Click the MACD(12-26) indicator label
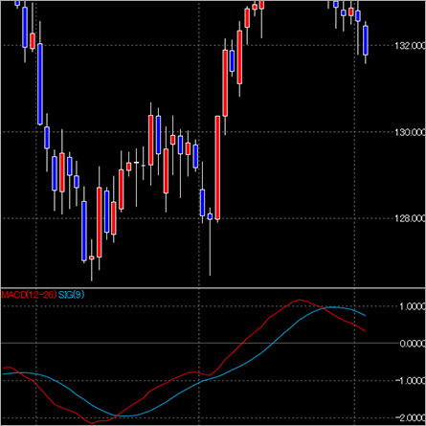 pyautogui.click(x=29, y=295)
